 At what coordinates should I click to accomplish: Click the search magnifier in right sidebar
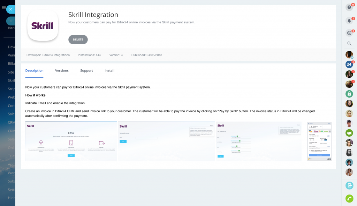[x=349, y=44]
